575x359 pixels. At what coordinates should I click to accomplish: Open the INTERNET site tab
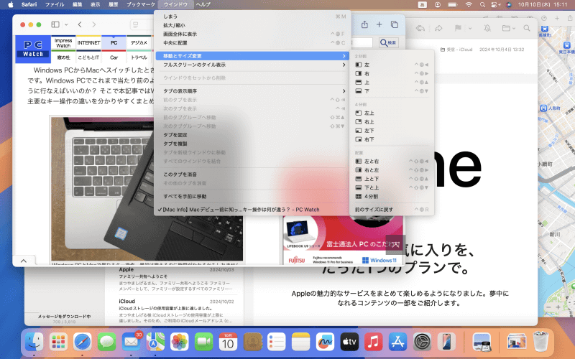coord(88,43)
